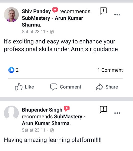Open first post's timestamp Sat at 23:11
Image resolution: width=133 pixels, height=151 pixels.
coord(33,32)
